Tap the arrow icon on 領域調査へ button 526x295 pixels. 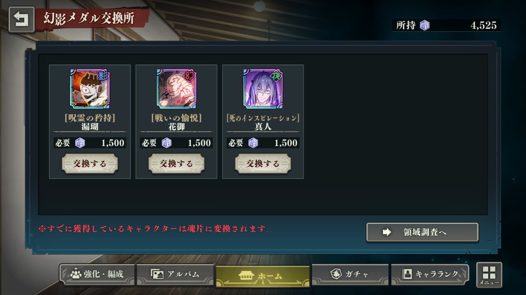(x=387, y=232)
